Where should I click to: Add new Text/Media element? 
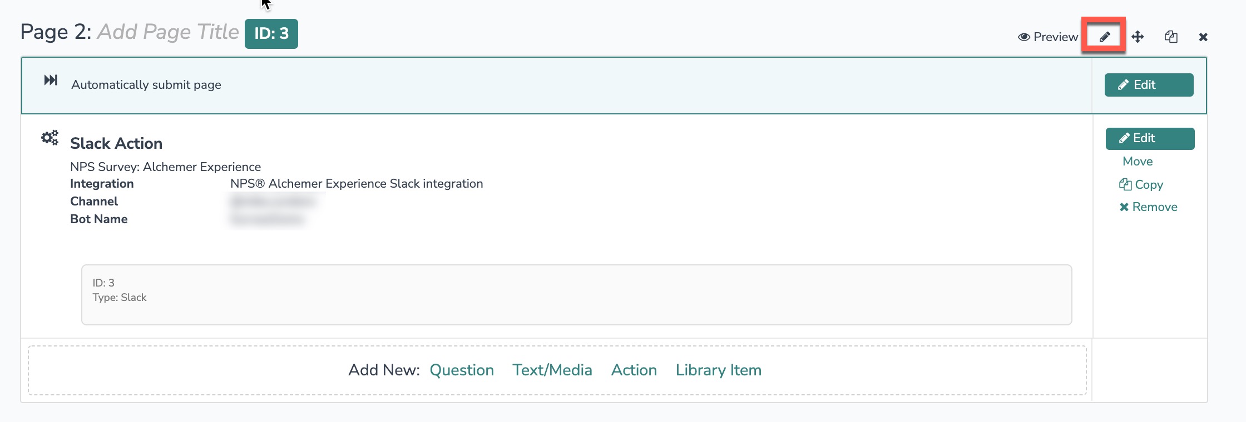pos(552,370)
